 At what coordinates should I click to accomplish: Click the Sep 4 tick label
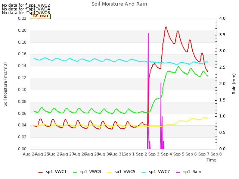tap(167, 154)
